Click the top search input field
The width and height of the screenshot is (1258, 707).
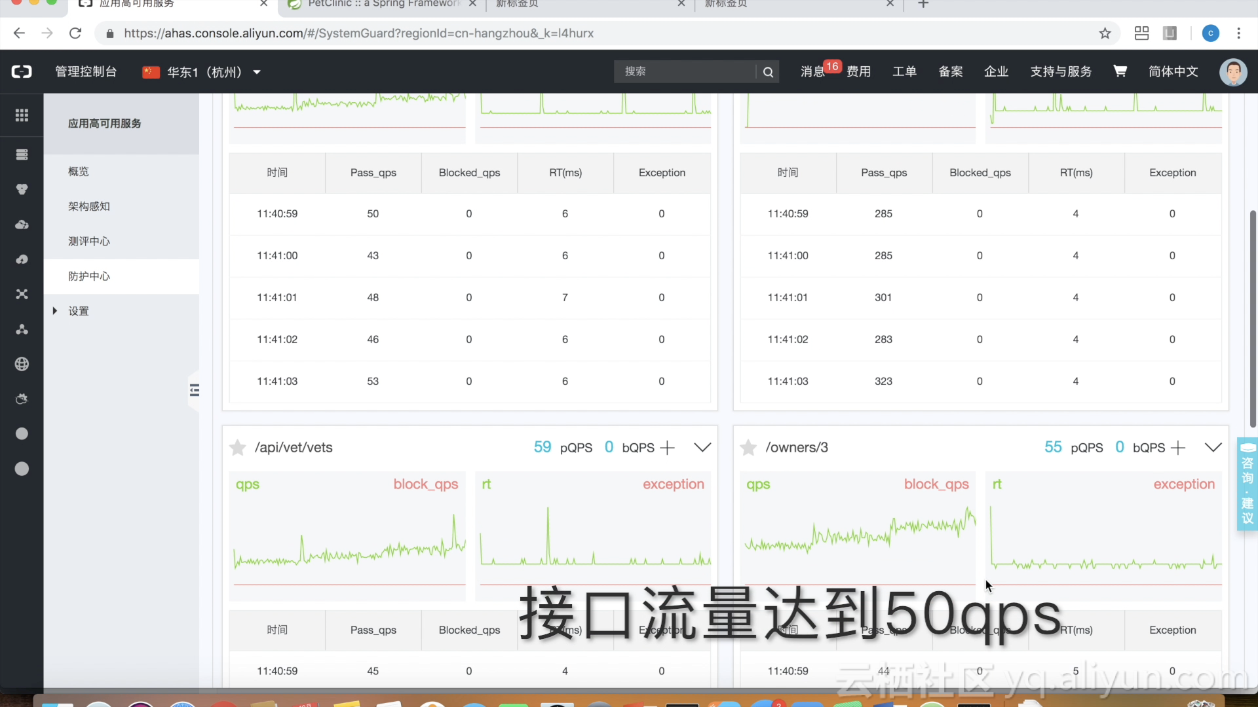(685, 72)
